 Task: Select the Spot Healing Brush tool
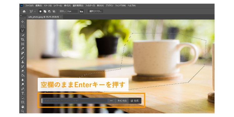click(x=22, y=53)
